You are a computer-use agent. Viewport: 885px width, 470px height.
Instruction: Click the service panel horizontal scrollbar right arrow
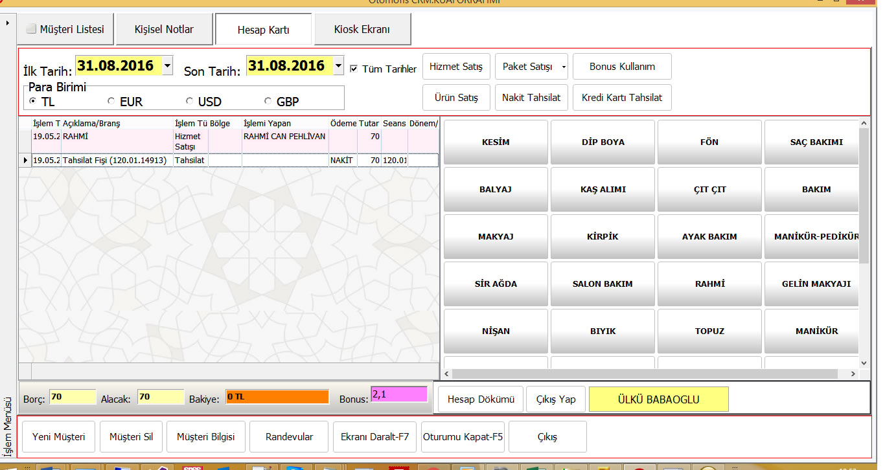(x=853, y=374)
